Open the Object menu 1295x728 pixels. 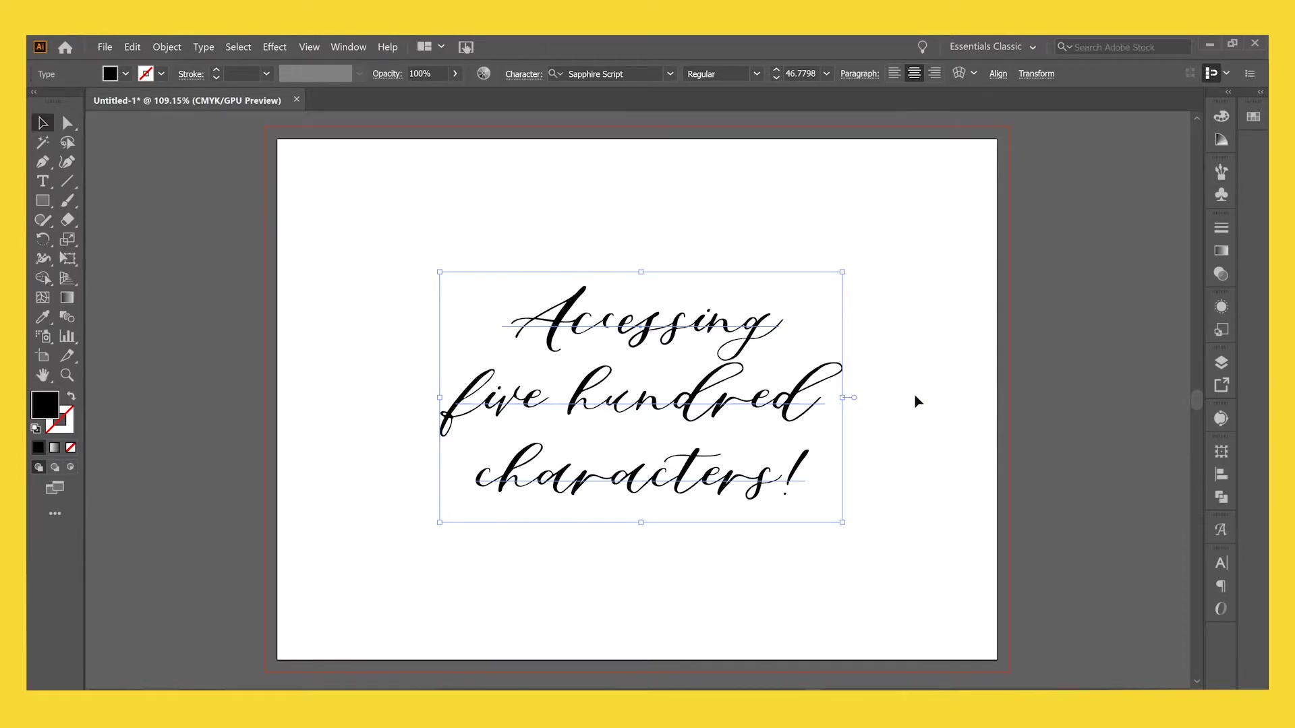coord(167,47)
